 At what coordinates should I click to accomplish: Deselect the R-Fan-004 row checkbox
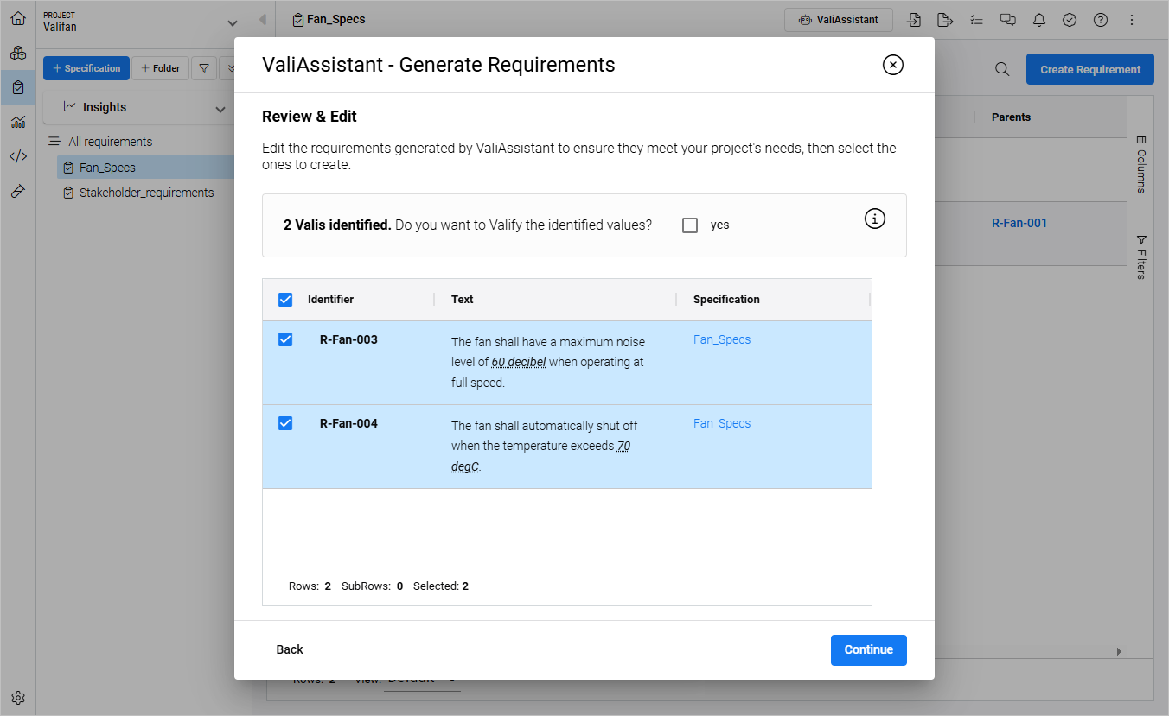point(285,423)
